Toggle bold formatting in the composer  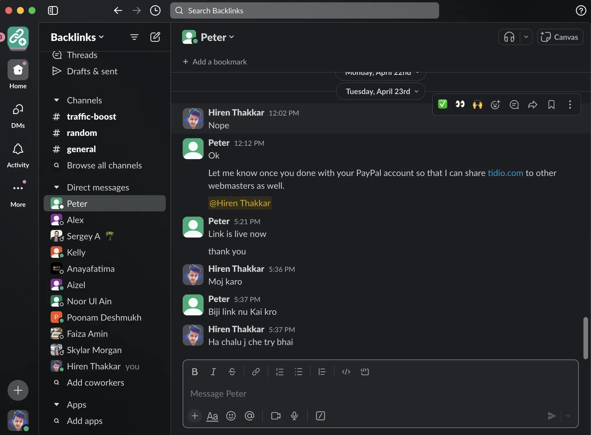point(195,372)
